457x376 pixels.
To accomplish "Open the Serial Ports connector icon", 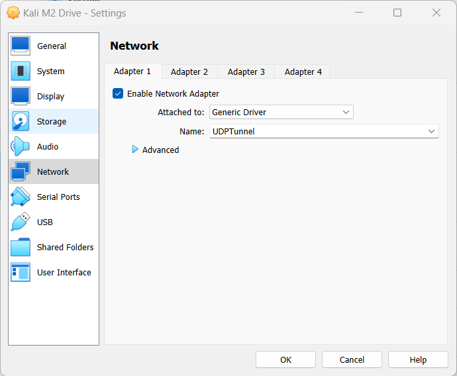I will coord(21,197).
